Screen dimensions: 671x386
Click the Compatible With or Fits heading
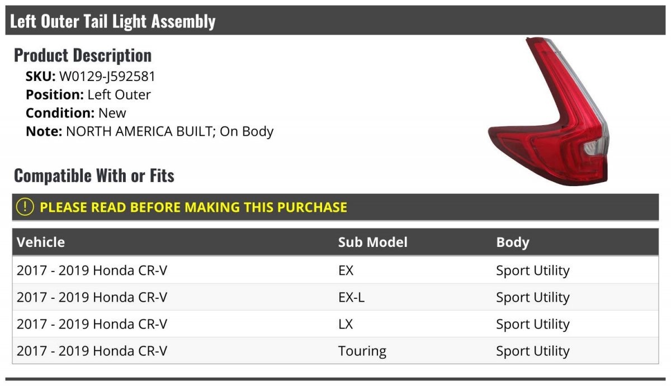pyautogui.click(x=94, y=175)
